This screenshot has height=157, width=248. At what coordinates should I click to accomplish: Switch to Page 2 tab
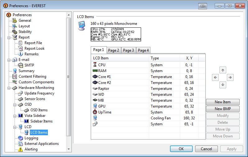(x=113, y=50)
